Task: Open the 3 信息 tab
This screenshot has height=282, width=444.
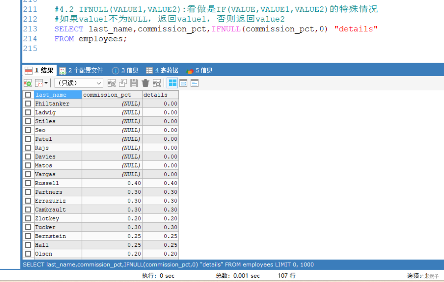Action: click(125, 70)
